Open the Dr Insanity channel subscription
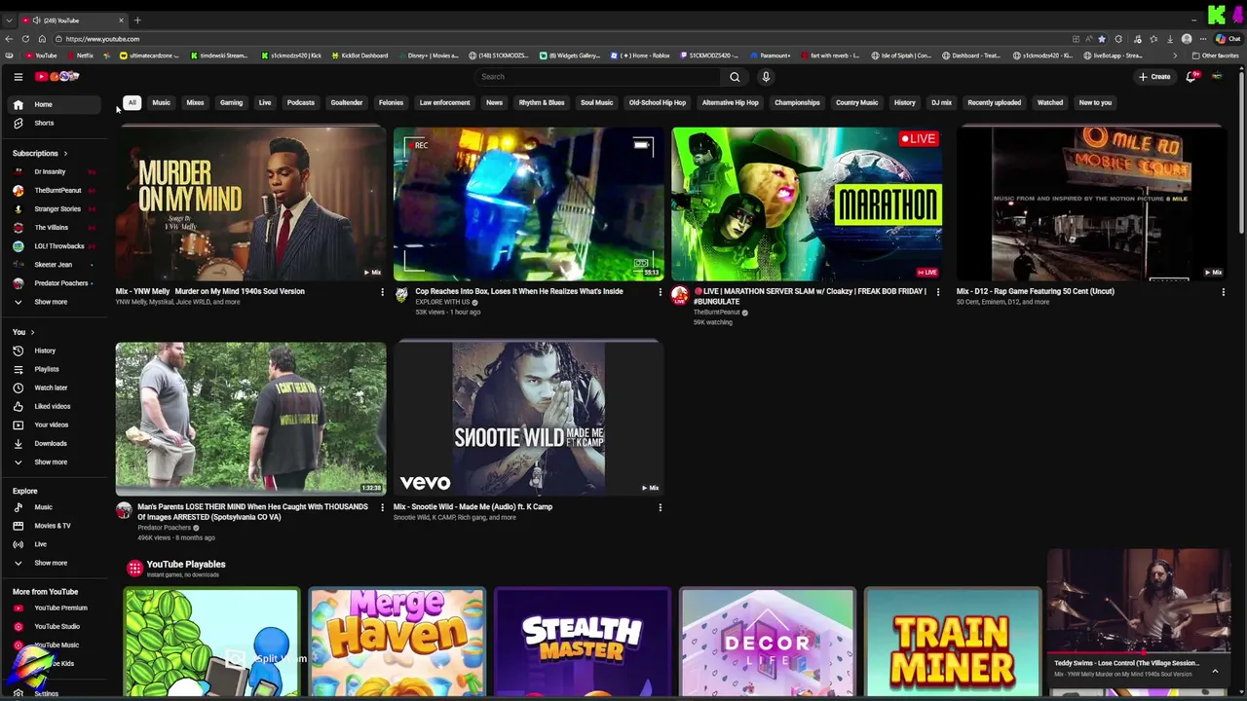Viewport: 1247px width, 701px height. pos(55,171)
